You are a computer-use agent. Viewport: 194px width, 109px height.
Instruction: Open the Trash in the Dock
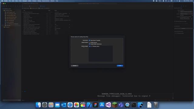pos(156,105)
